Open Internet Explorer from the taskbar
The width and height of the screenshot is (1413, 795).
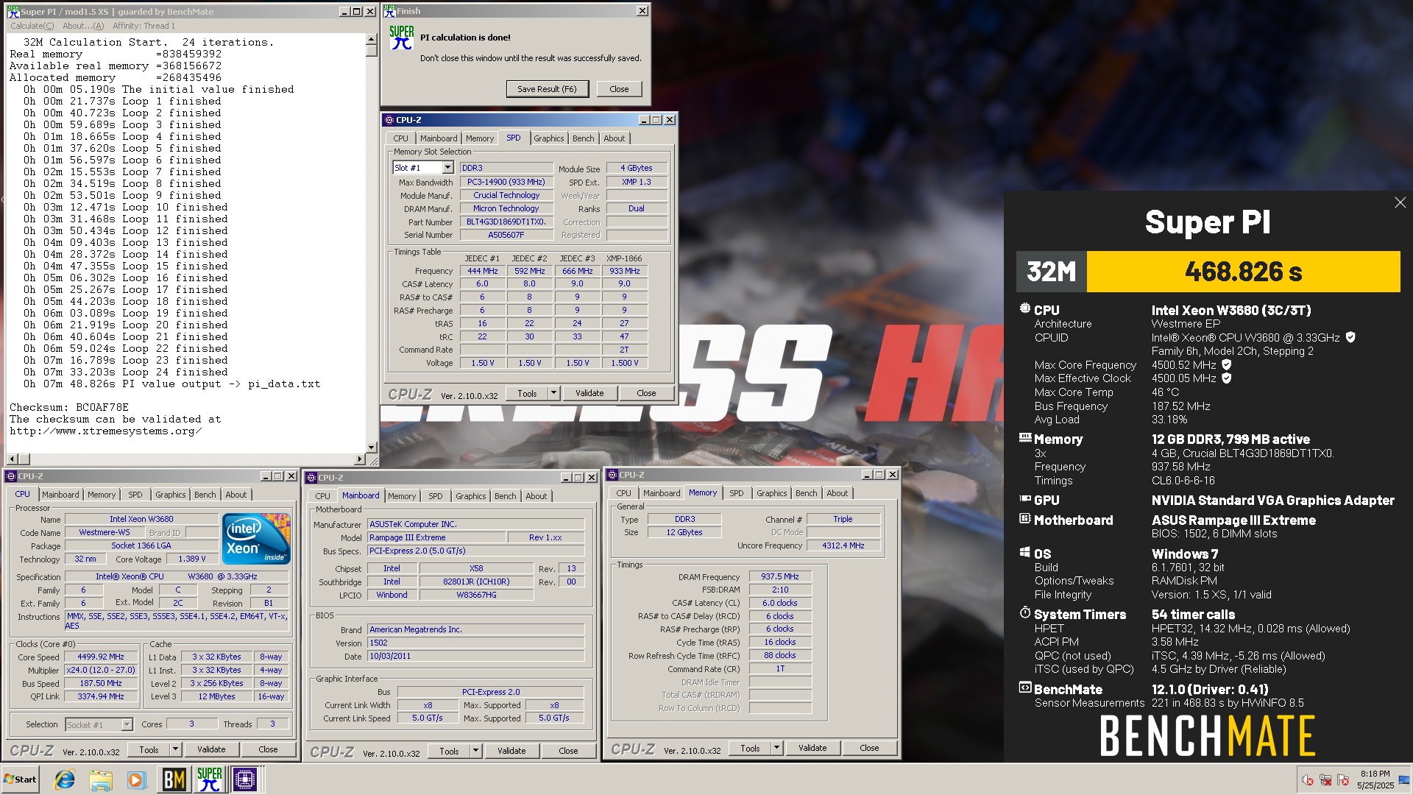coord(65,779)
